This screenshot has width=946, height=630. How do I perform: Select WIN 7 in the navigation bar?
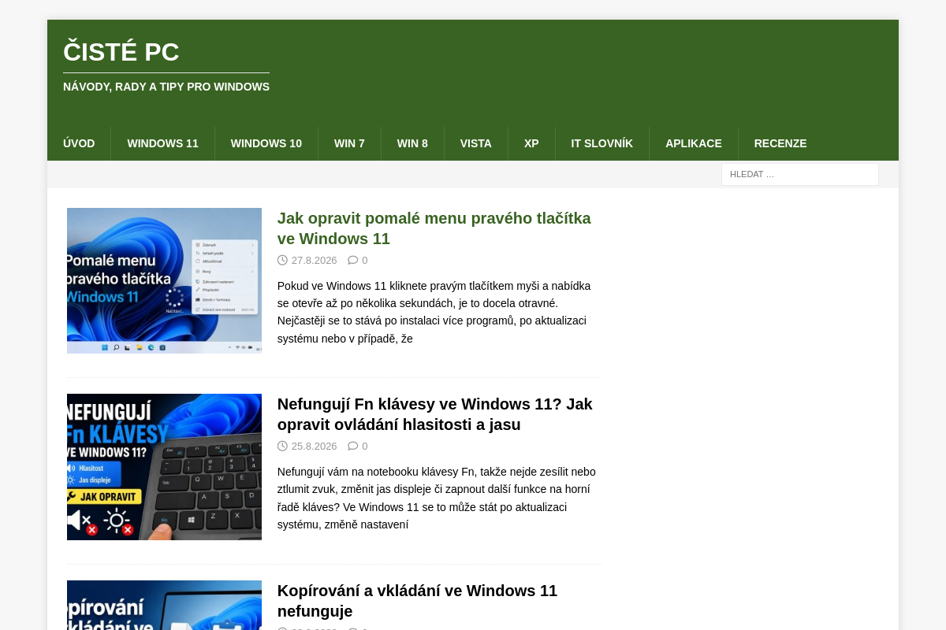349,143
